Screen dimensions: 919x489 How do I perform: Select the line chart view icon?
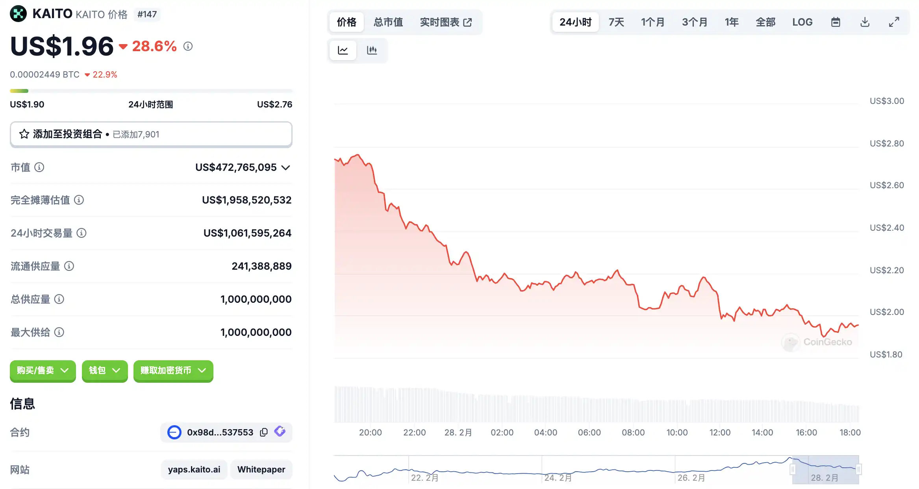point(343,50)
